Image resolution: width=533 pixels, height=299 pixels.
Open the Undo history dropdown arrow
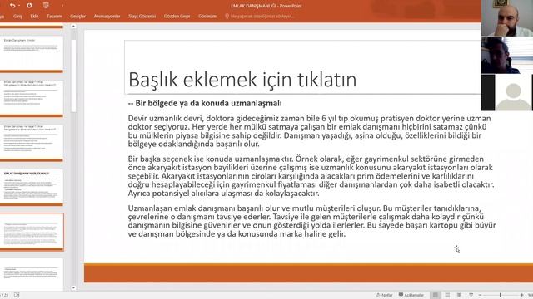click(x=19, y=6)
